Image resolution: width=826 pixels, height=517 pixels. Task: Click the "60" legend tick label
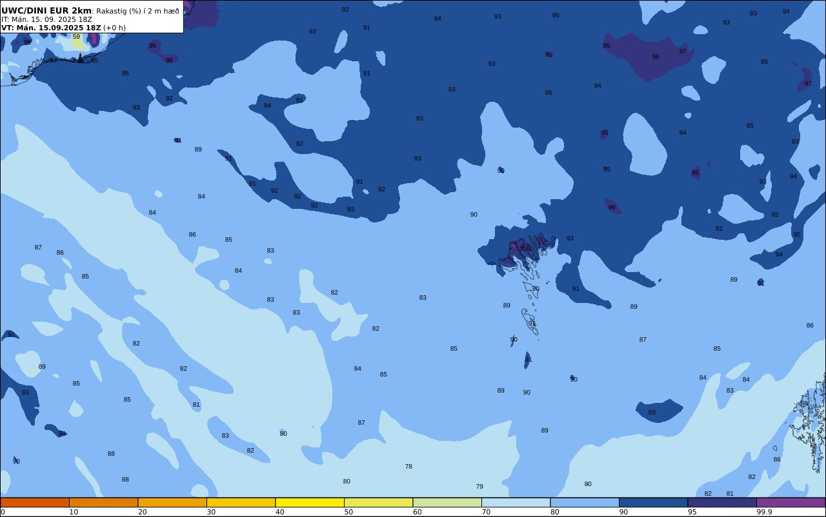pyautogui.click(x=417, y=512)
